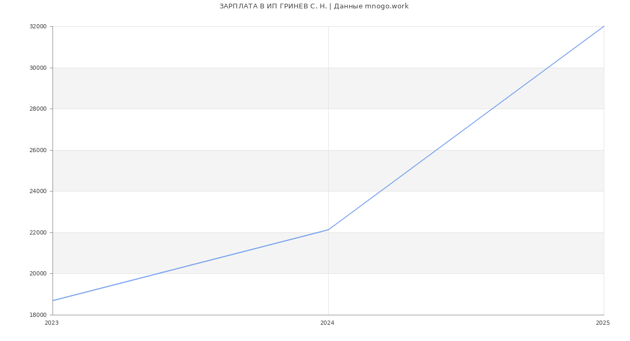Click the line segment between 2023 and 2024
This screenshot has width=630, height=341.
191,265
